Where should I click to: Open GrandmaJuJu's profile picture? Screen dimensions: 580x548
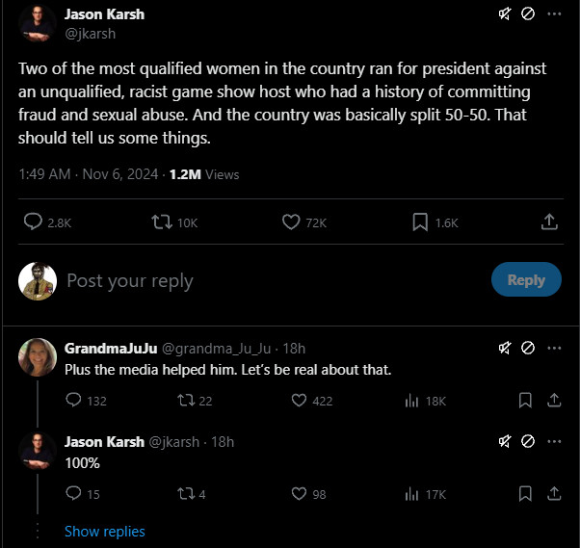point(37,357)
